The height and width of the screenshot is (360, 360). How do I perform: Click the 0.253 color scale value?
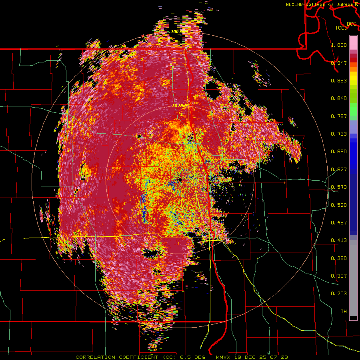tap(339, 294)
